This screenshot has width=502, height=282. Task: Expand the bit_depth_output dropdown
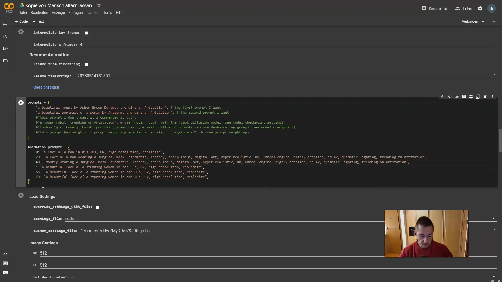pyautogui.click(x=494, y=277)
